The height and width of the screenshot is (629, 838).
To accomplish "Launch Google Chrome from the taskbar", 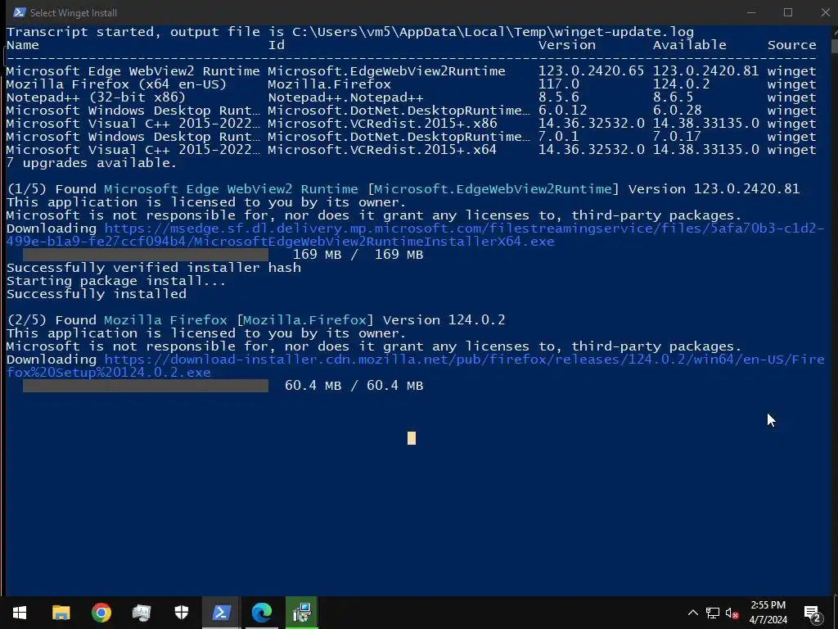I will tap(101, 613).
